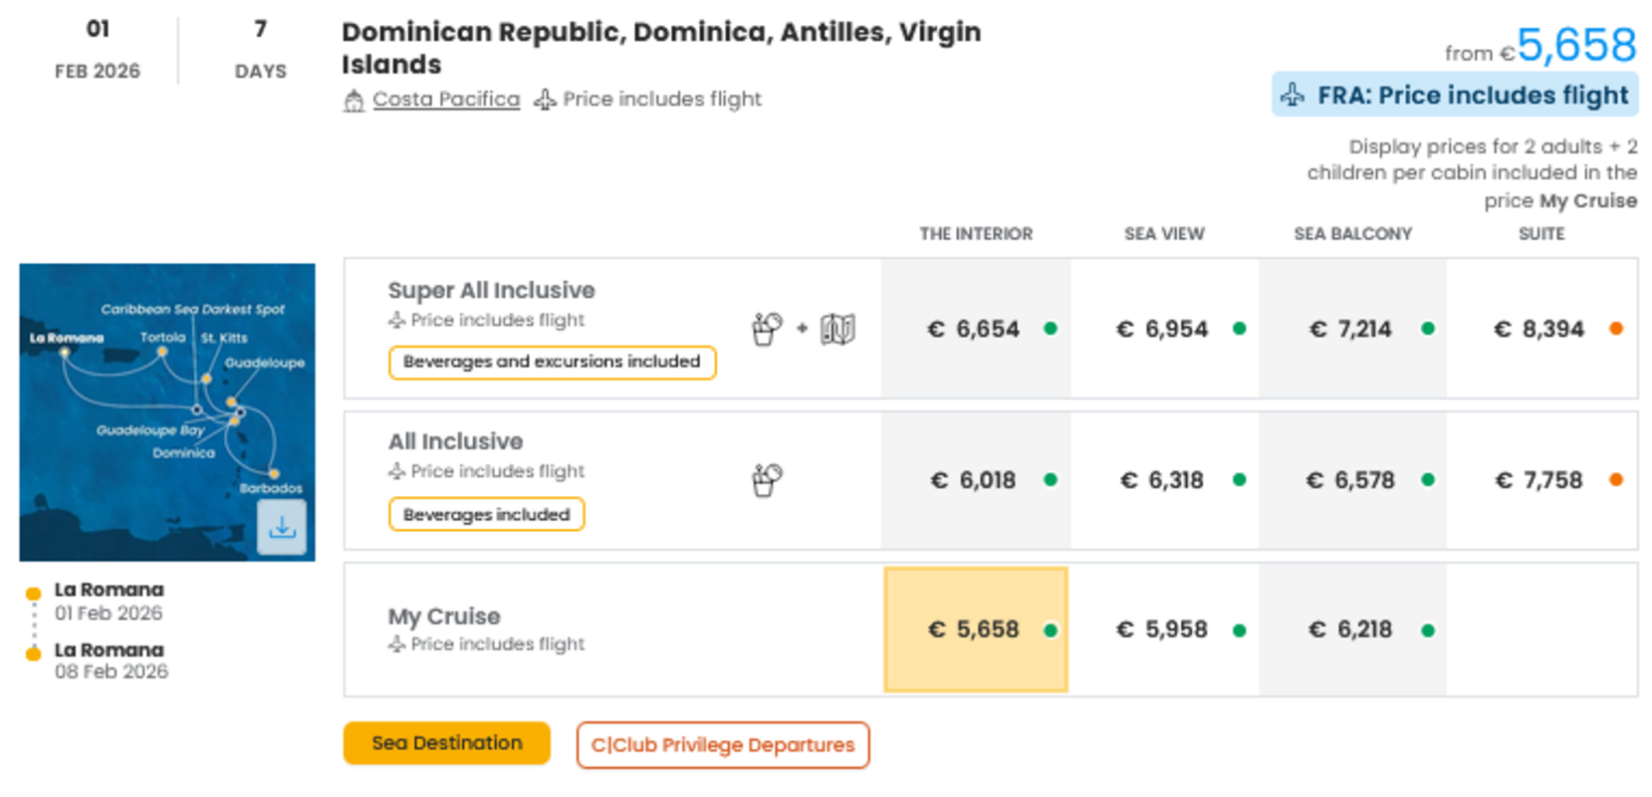Select My Cruise Sea Balcony price €6,218

coord(1350,630)
